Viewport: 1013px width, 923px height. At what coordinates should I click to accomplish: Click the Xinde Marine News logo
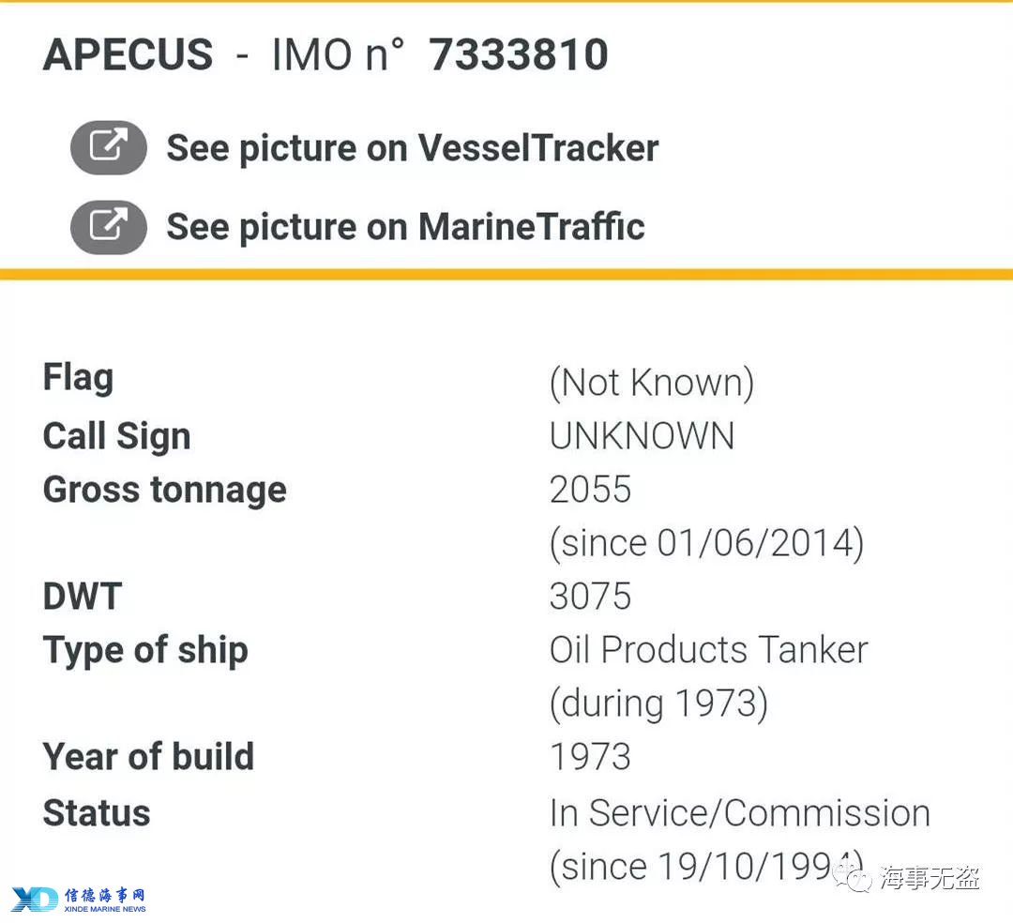[x=78, y=899]
